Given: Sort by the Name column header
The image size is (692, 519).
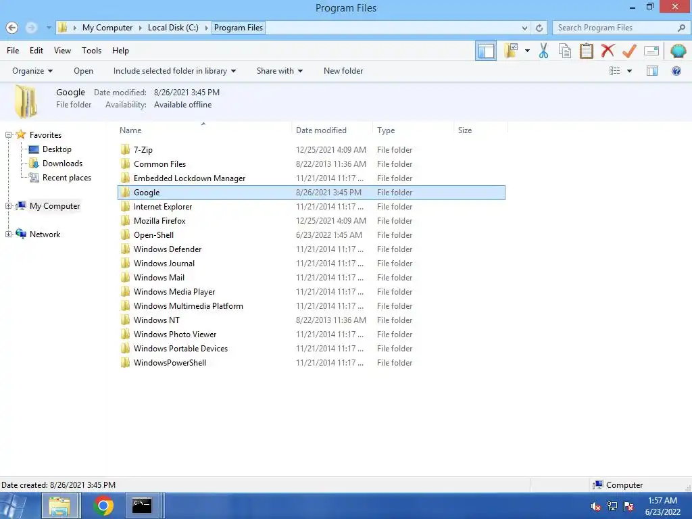Looking at the screenshot, I should pos(204,130).
